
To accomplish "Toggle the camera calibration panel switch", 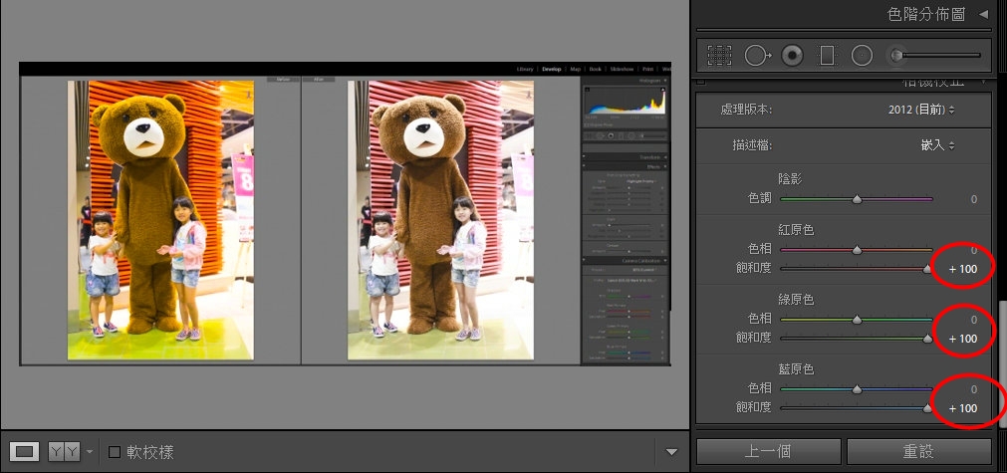I will (x=700, y=84).
